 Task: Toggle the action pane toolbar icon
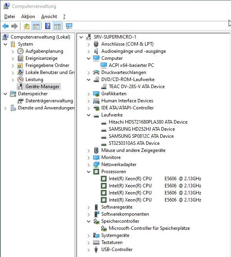point(57,26)
